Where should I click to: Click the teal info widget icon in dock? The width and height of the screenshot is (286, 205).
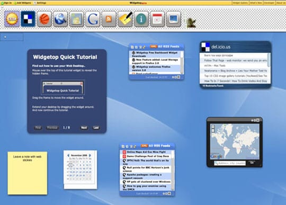pyautogui.click(x=141, y=19)
